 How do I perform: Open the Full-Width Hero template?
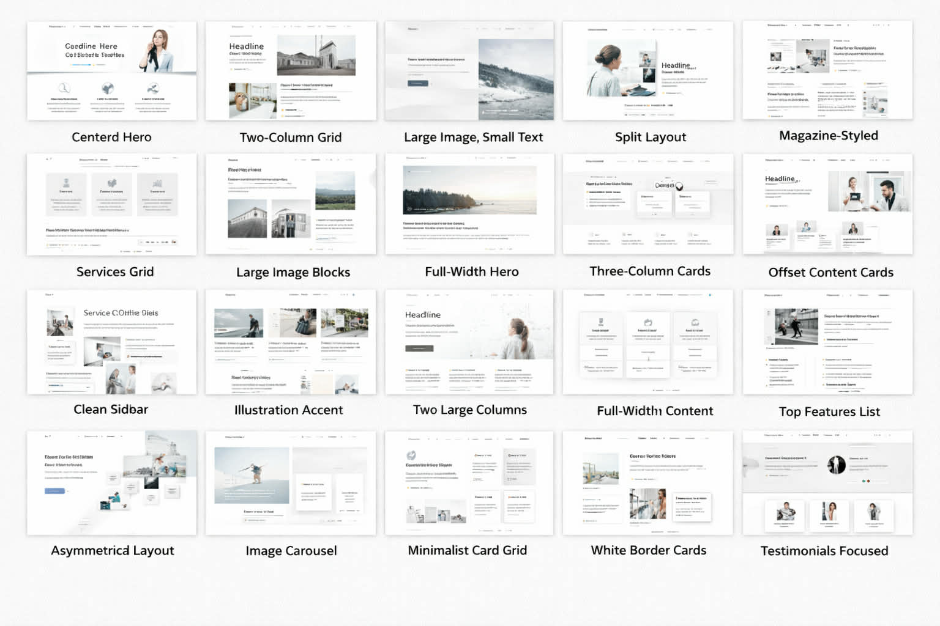469,204
